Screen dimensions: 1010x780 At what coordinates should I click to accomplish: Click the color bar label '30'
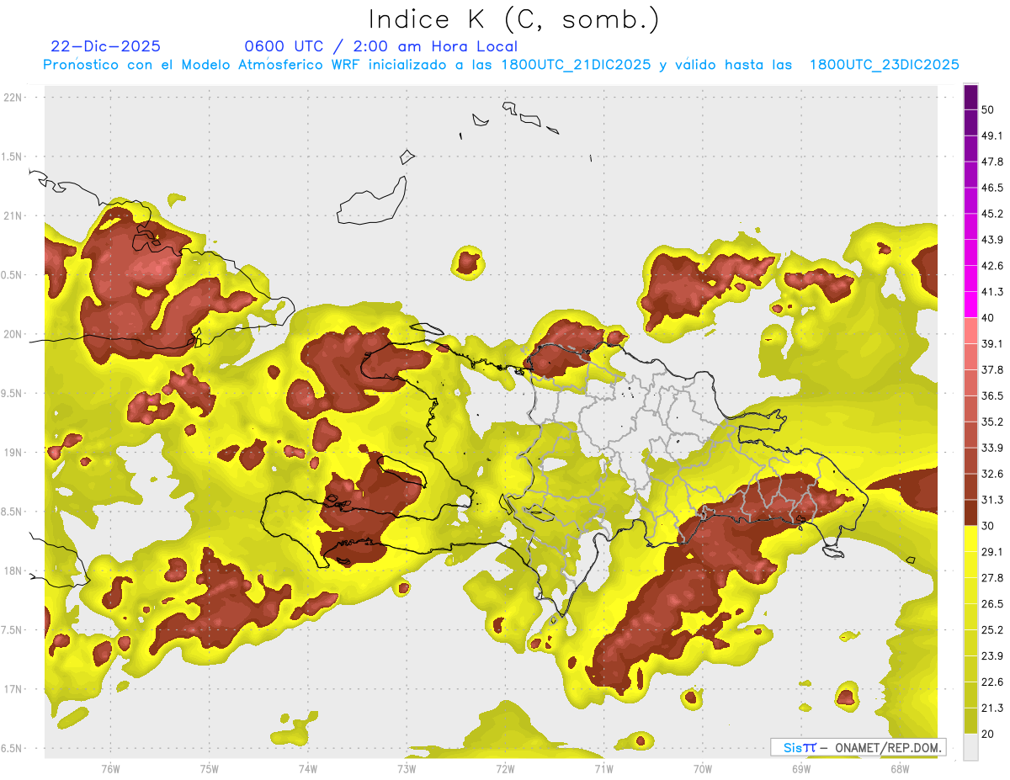pyautogui.click(x=989, y=526)
